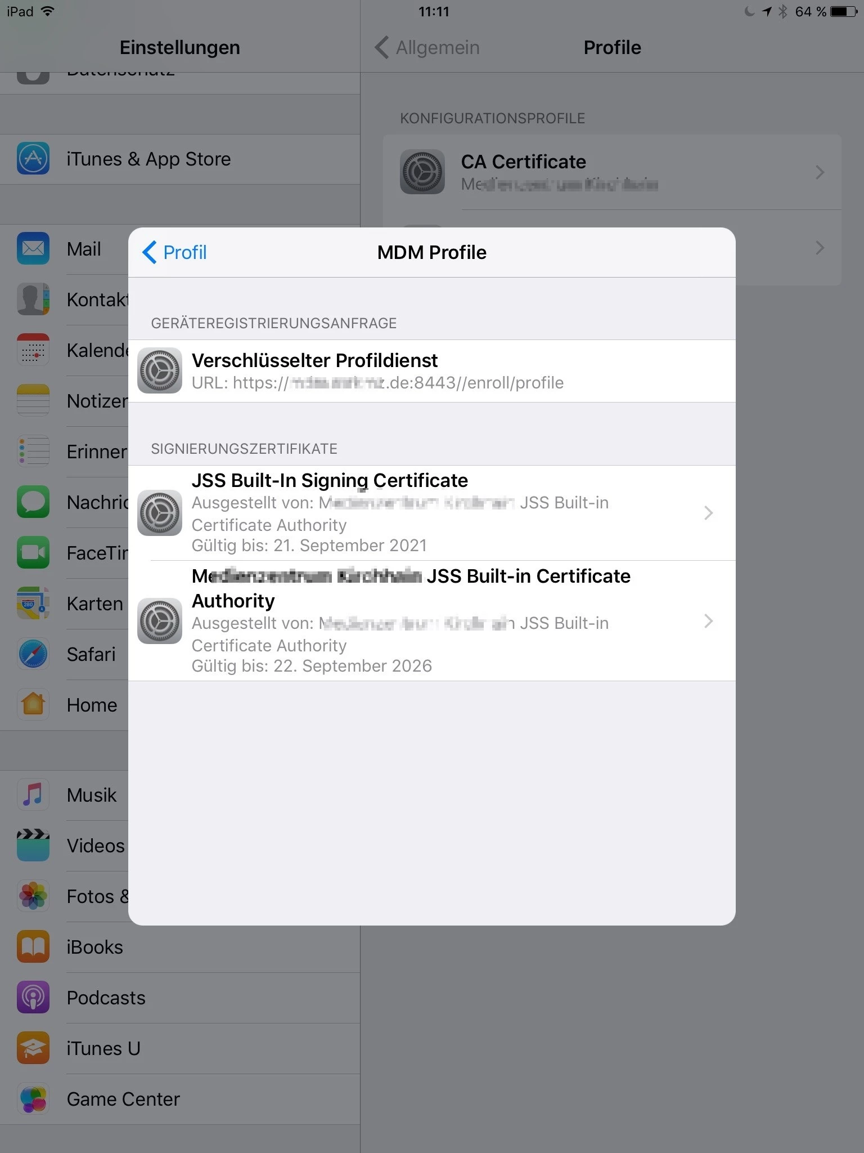Open the iTunes & App Store icon
Image resolution: width=864 pixels, height=1153 pixels.
pos(33,159)
